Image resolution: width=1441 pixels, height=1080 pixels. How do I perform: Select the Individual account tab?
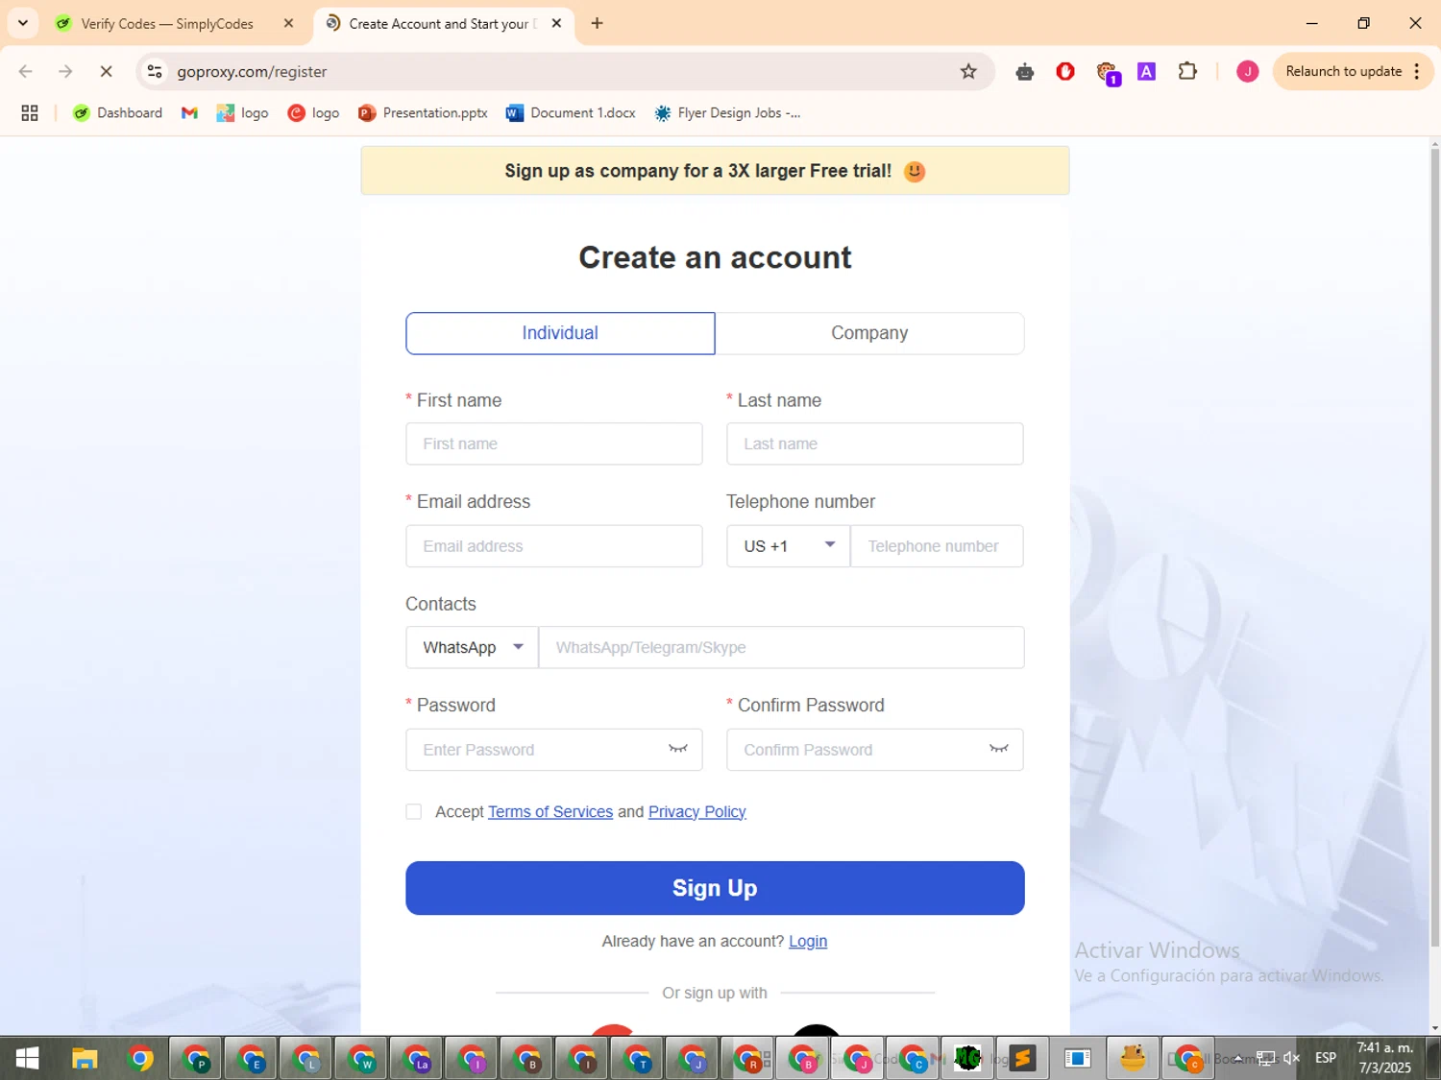(x=560, y=333)
